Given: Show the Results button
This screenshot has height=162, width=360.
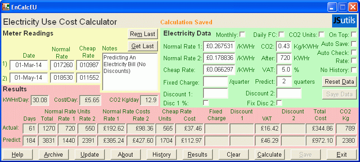Looking at the screenshot, I should [x=198, y=154].
